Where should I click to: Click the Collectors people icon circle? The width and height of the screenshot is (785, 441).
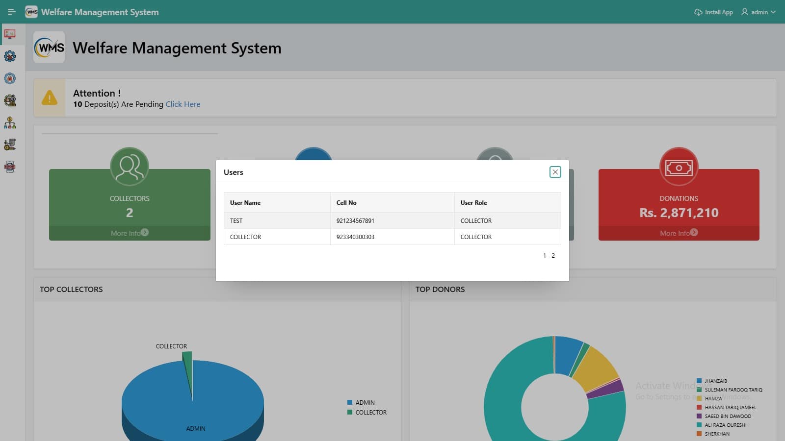(x=130, y=167)
